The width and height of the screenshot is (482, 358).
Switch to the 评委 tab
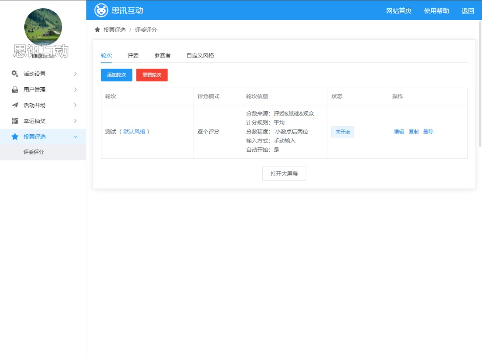(x=133, y=55)
